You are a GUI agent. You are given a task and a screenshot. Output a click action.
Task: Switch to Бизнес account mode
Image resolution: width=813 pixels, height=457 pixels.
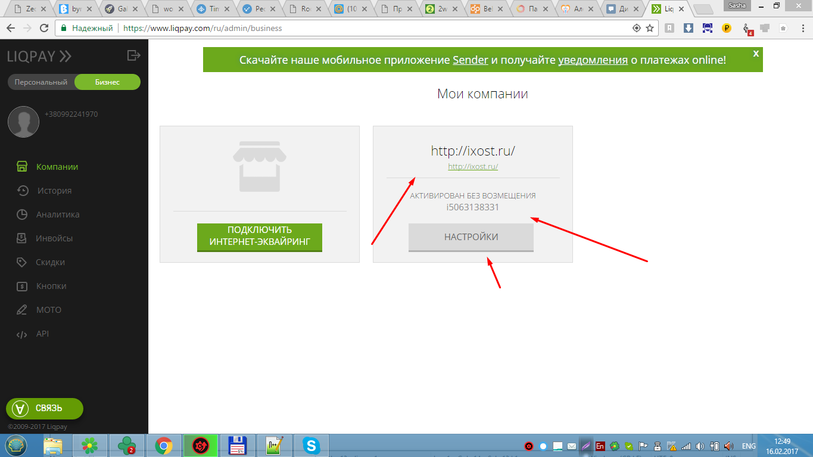[x=107, y=82]
